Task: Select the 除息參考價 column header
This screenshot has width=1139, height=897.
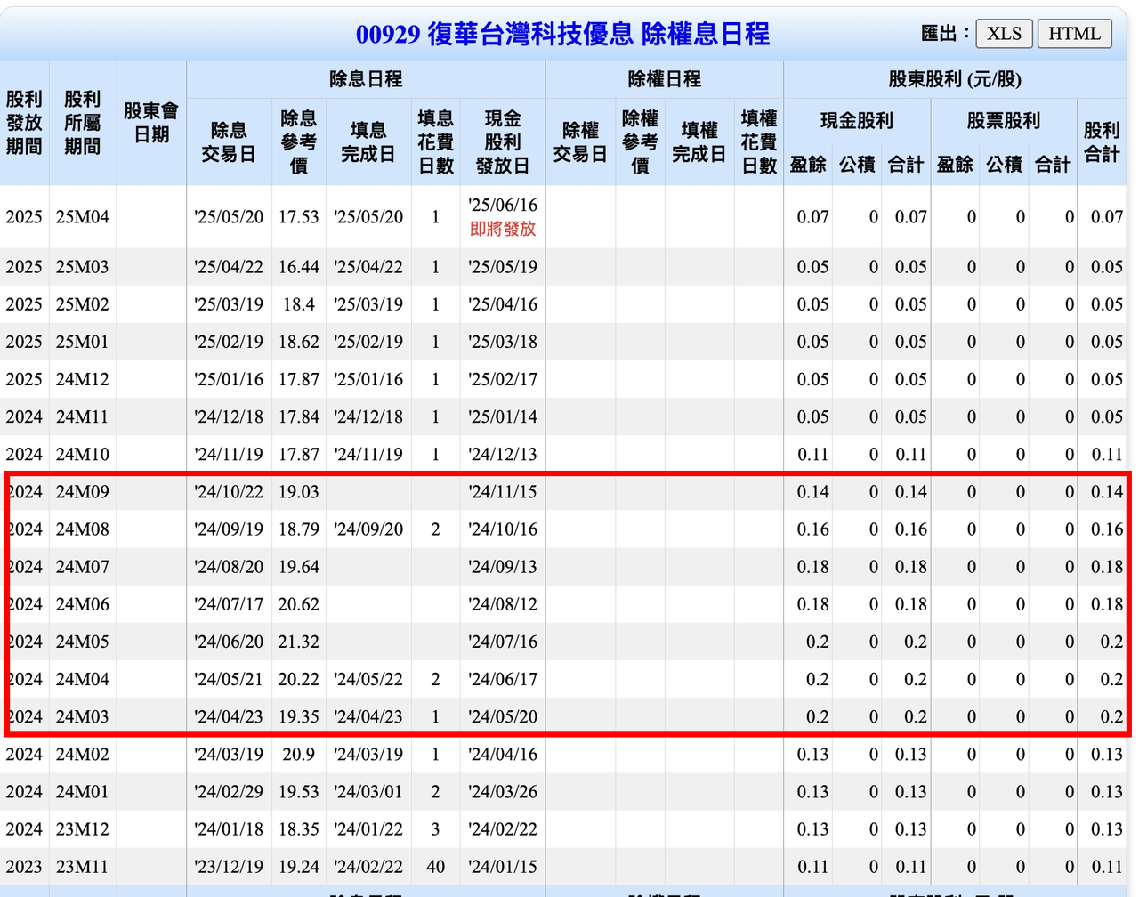Action: (x=298, y=142)
